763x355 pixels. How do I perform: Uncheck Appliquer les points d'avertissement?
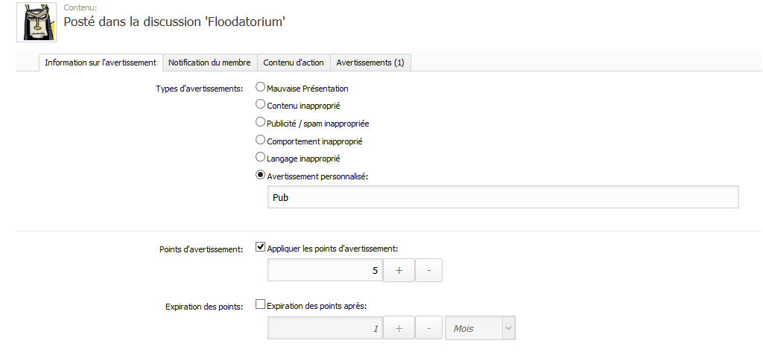[x=261, y=248]
